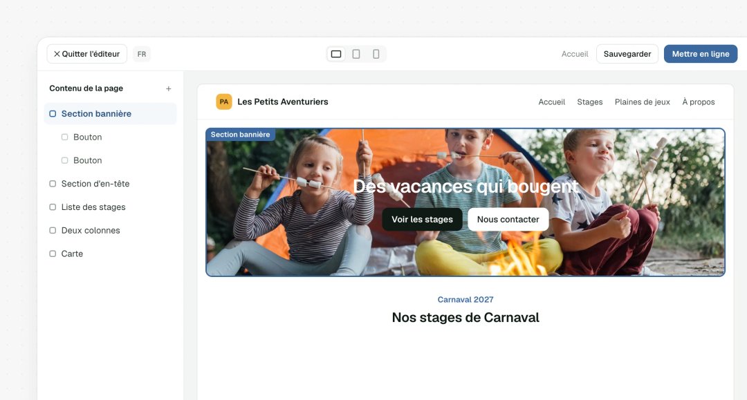Click the Liste des stages square icon
Screen dimensions: 747x400
coord(53,207)
